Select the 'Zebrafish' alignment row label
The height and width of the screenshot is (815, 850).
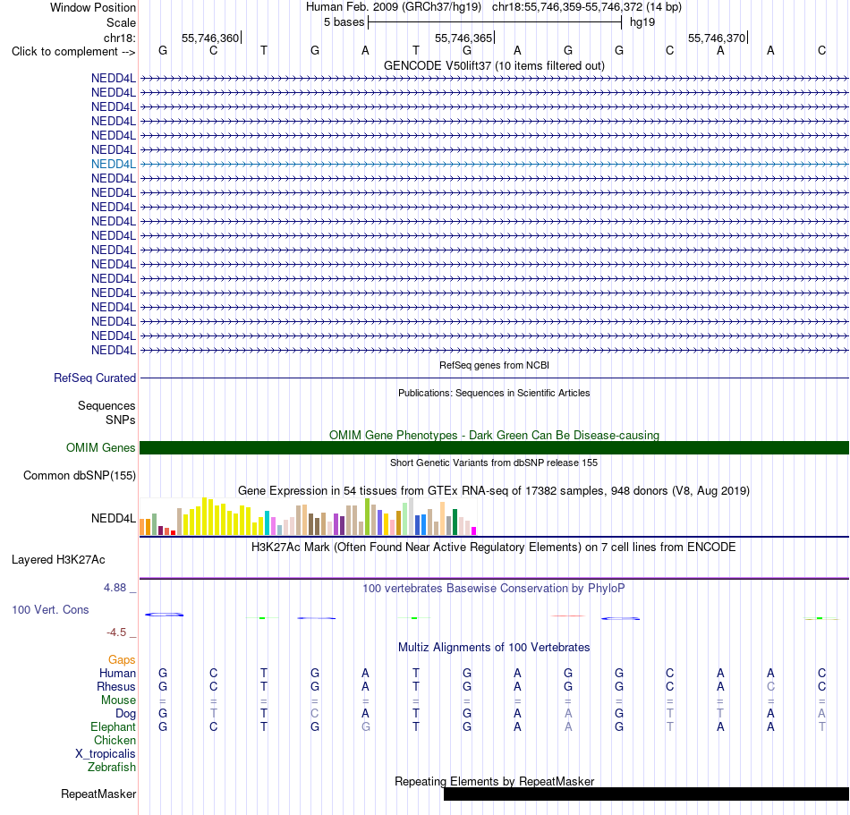[x=112, y=768]
